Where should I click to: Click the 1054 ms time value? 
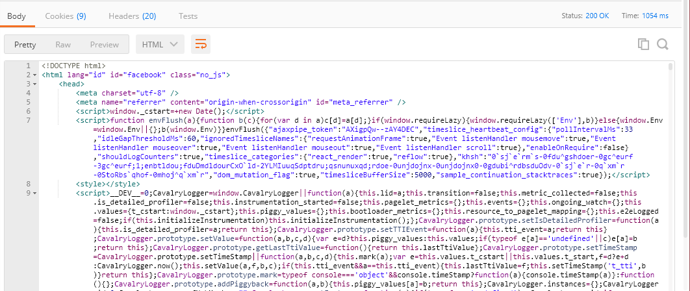tap(655, 16)
